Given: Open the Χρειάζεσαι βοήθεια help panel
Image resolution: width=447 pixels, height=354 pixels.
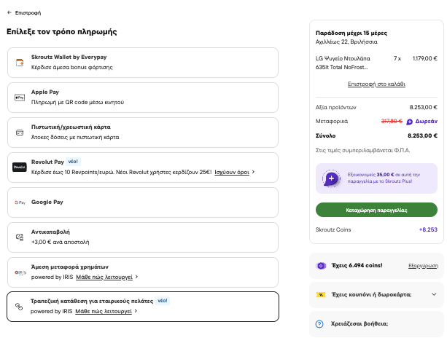Looking at the screenshot, I should pyautogui.click(x=376, y=324).
